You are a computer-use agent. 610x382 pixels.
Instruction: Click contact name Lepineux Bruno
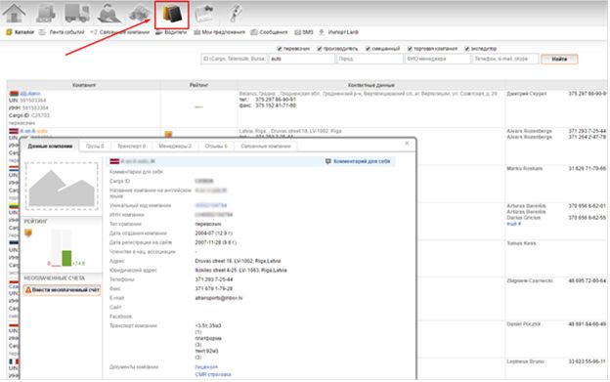(x=525, y=361)
